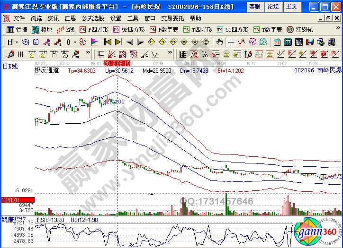
Task: Click the 日K线 chart period label
Action: pyautogui.click(x=10, y=66)
